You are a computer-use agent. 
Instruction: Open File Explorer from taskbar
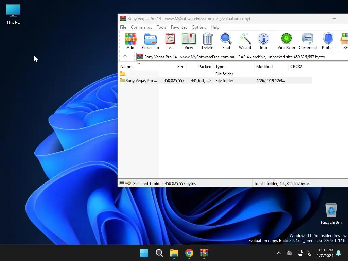[174, 253]
